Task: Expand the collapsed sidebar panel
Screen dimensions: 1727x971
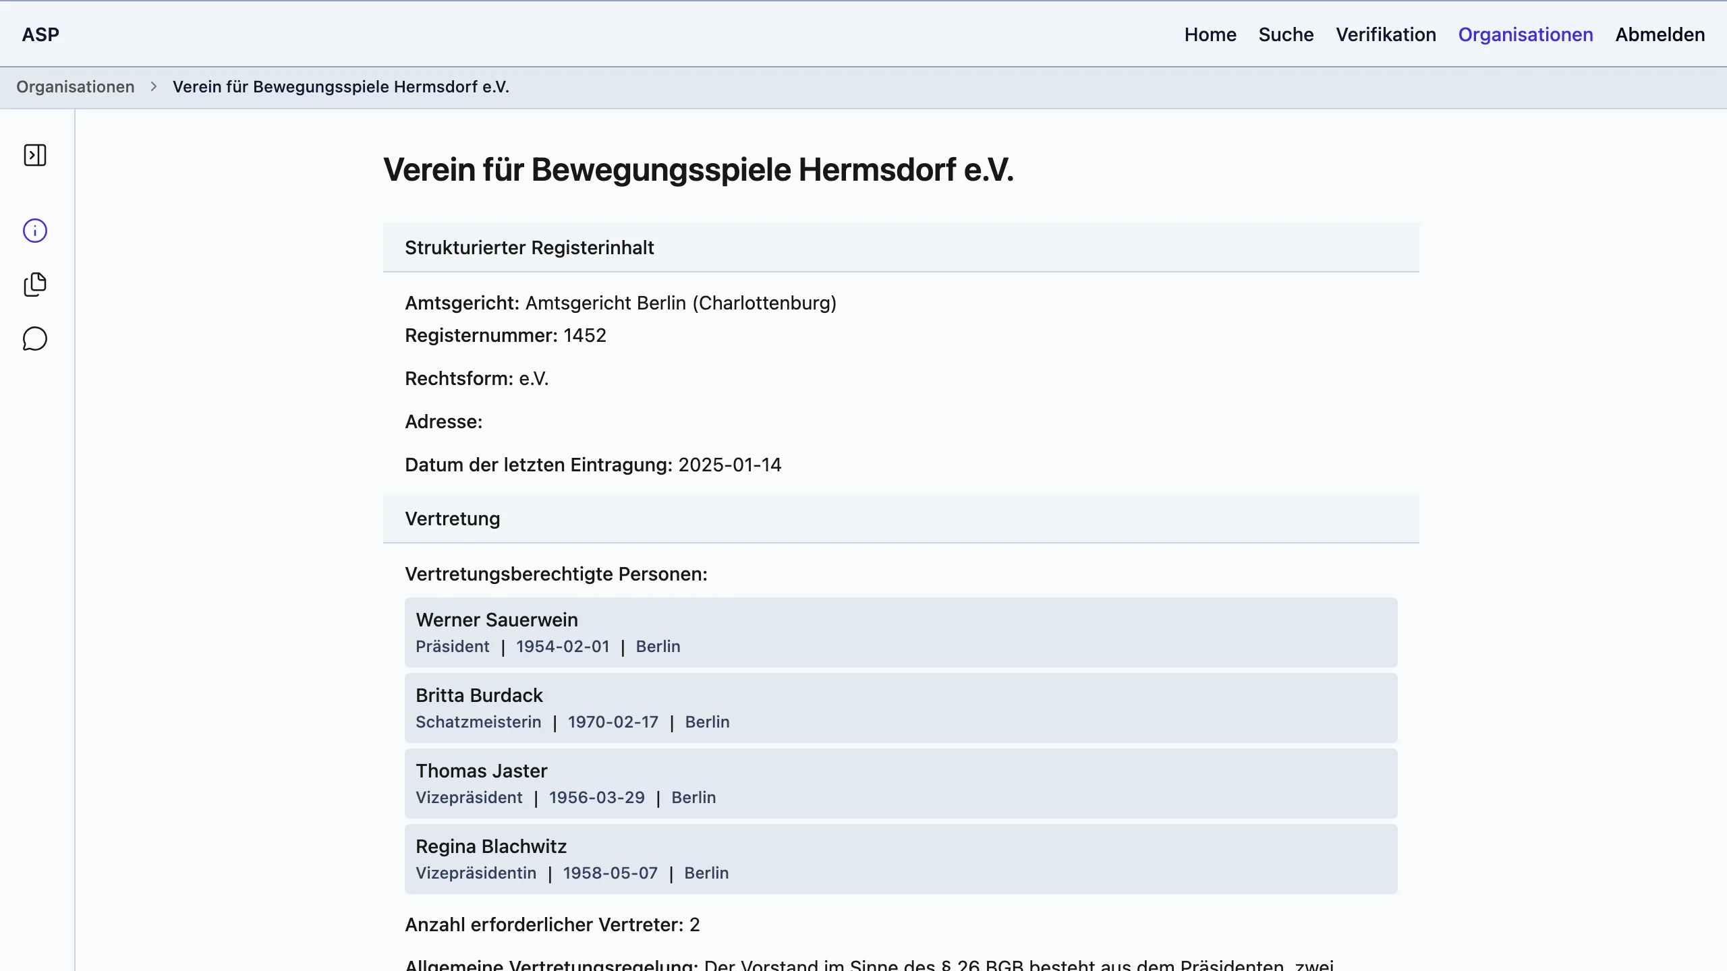Action: coord(35,155)
